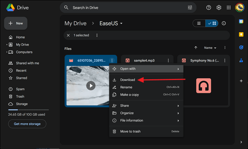Open three-dot menu for Symphony No.6 file
Image resolution: width=248 pixels, height=149 pixels.
pyautogui.click(x=225, y=61)
